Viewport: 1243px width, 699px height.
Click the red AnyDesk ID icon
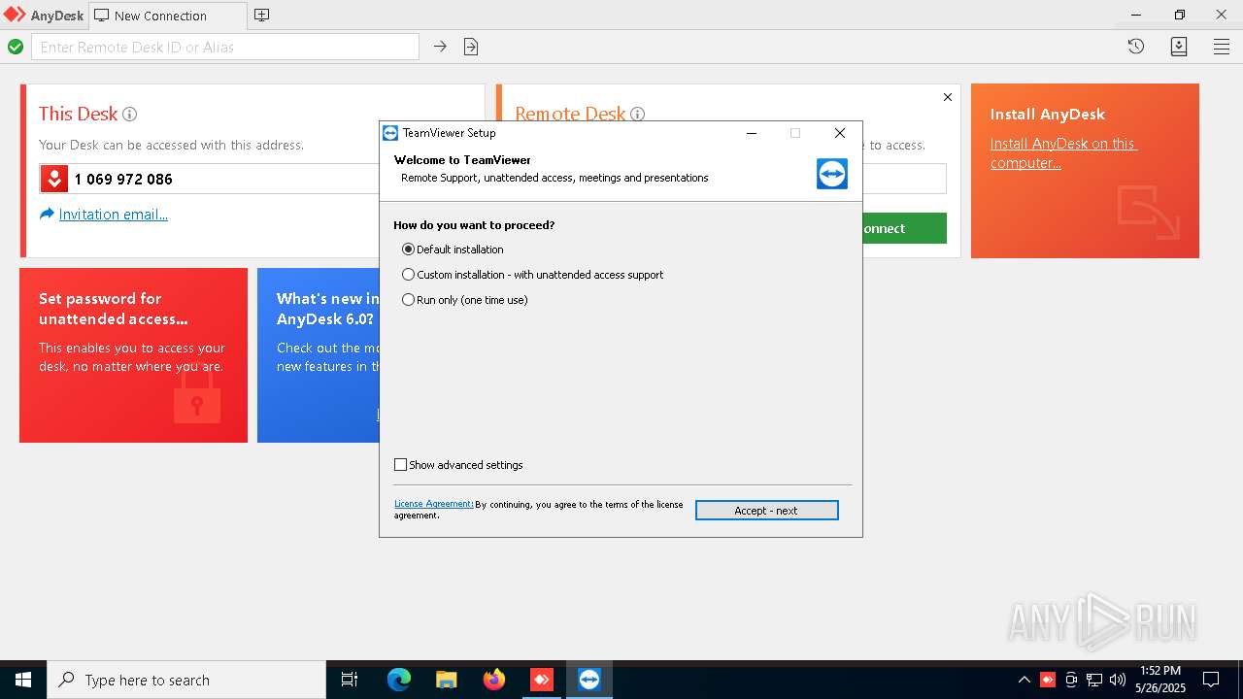click(x=54, y=179)
